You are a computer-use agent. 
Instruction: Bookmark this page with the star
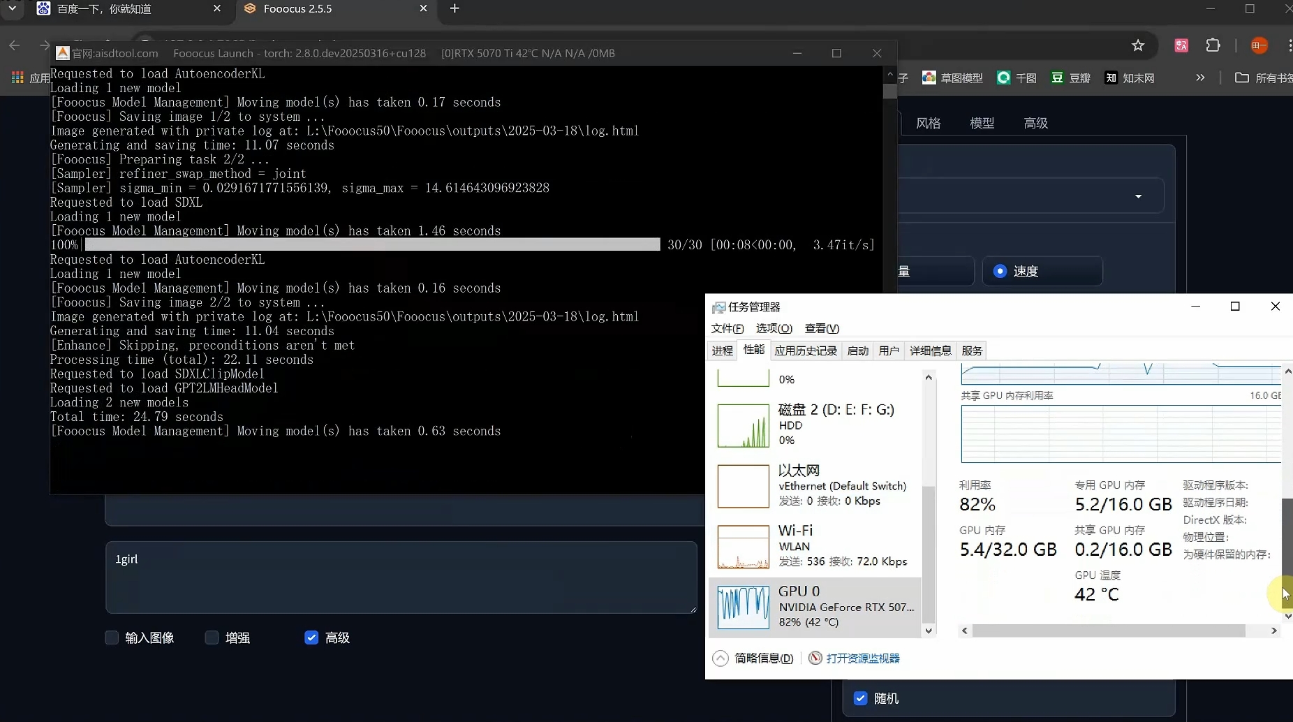[1138, 45]
